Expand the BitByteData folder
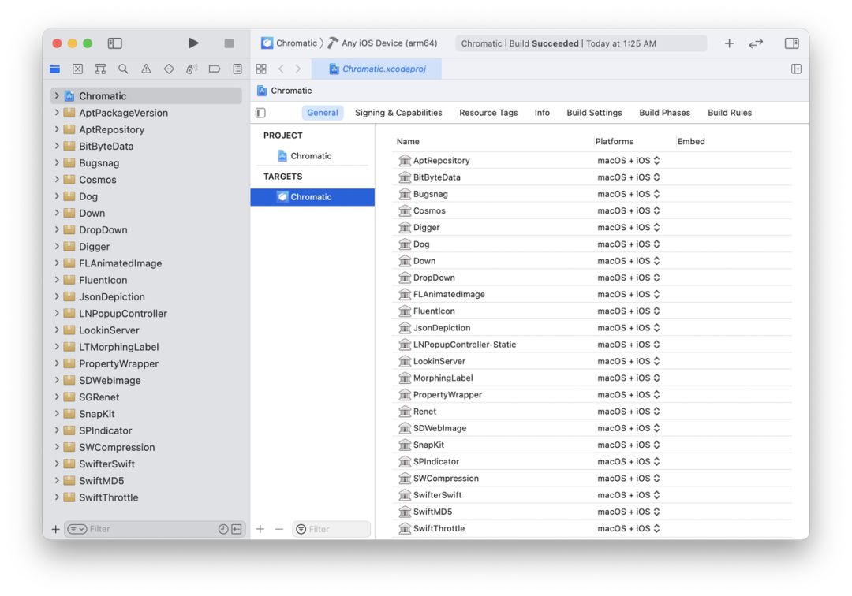This screenshot has height=596, width=852. click(x=57, y=146)
